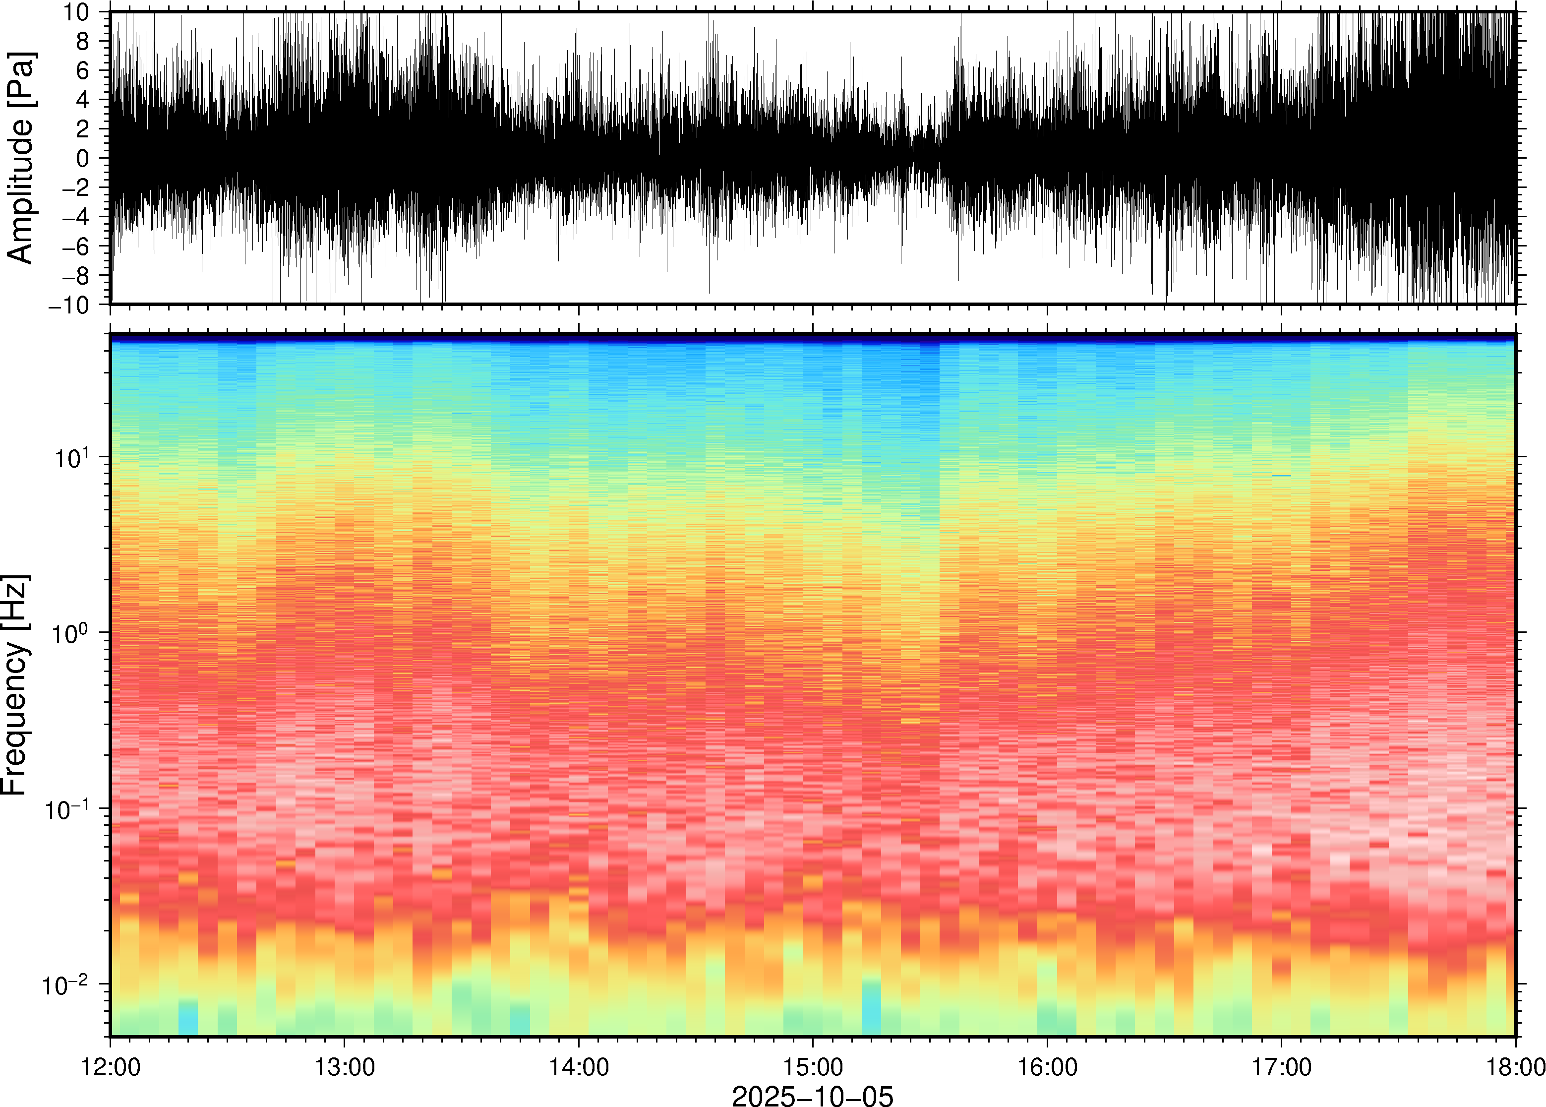Click the 2025-10-05 date label
The height and width of the screenshot is (1107, 1546).
pyautogui.click(x=812, y=1096)
